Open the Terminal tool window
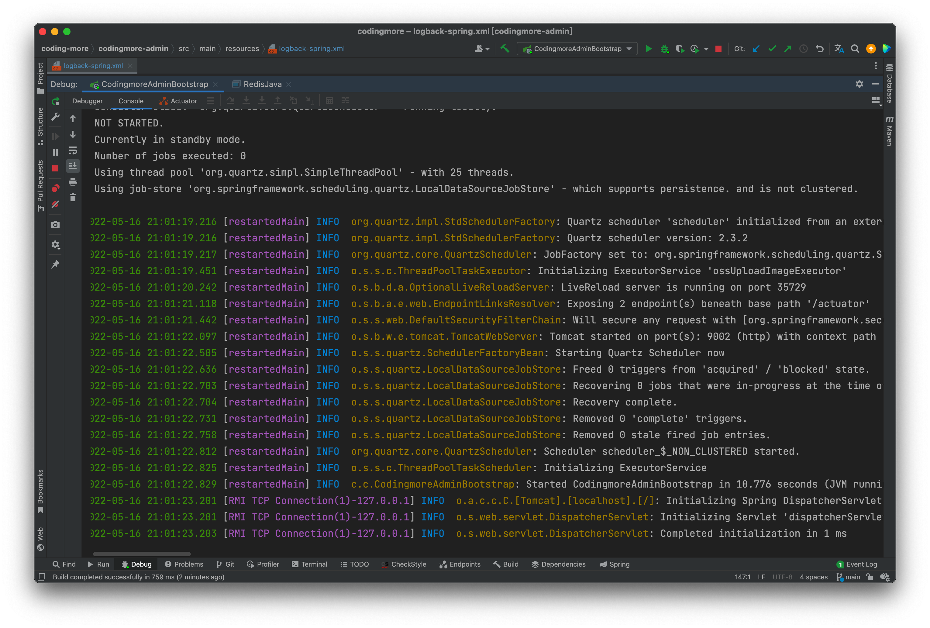 tap(309, 564)
